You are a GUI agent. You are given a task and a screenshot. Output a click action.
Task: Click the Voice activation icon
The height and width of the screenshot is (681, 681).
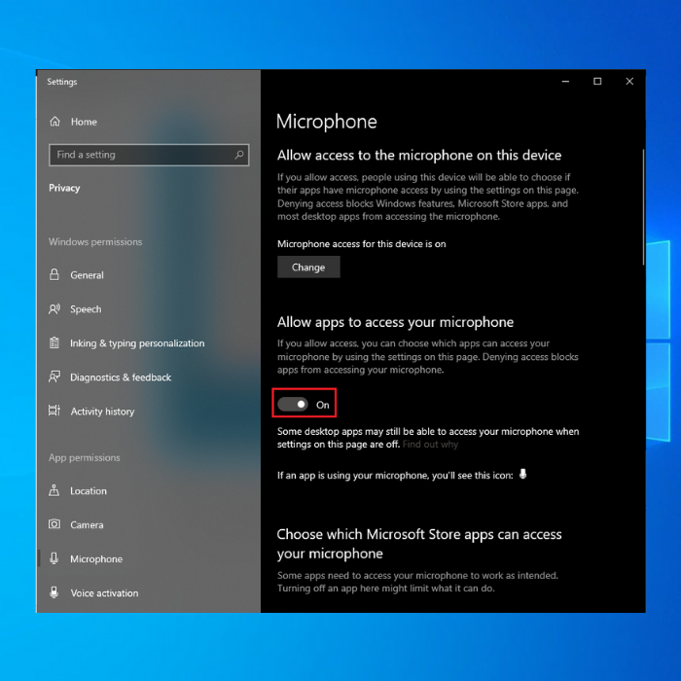point(54,592)
